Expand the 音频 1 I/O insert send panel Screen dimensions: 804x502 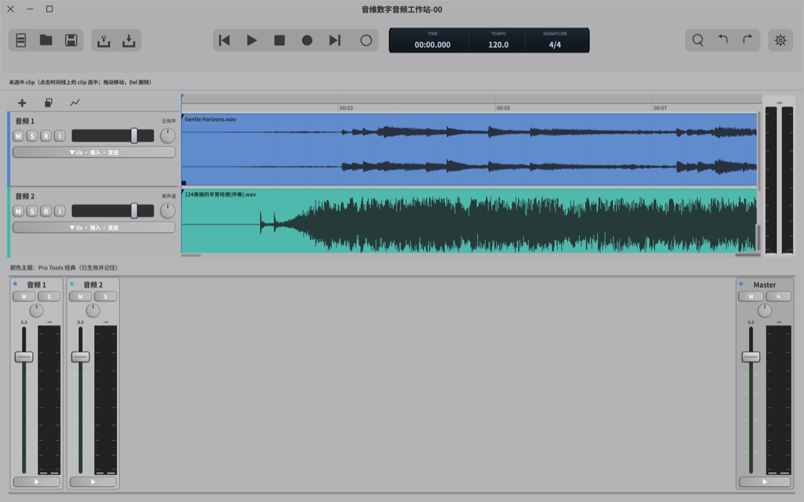point(94,152)
